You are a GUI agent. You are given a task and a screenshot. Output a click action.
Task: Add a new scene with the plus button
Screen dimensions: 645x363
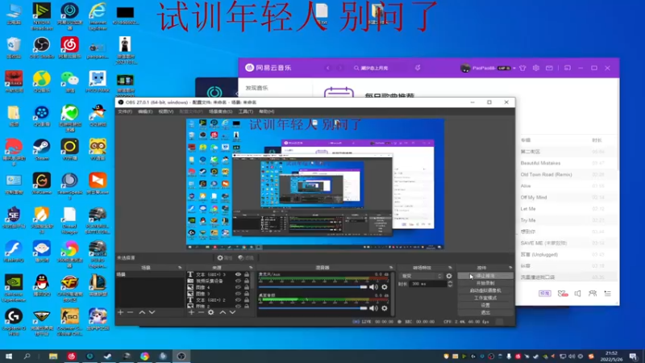click(120, 312)
